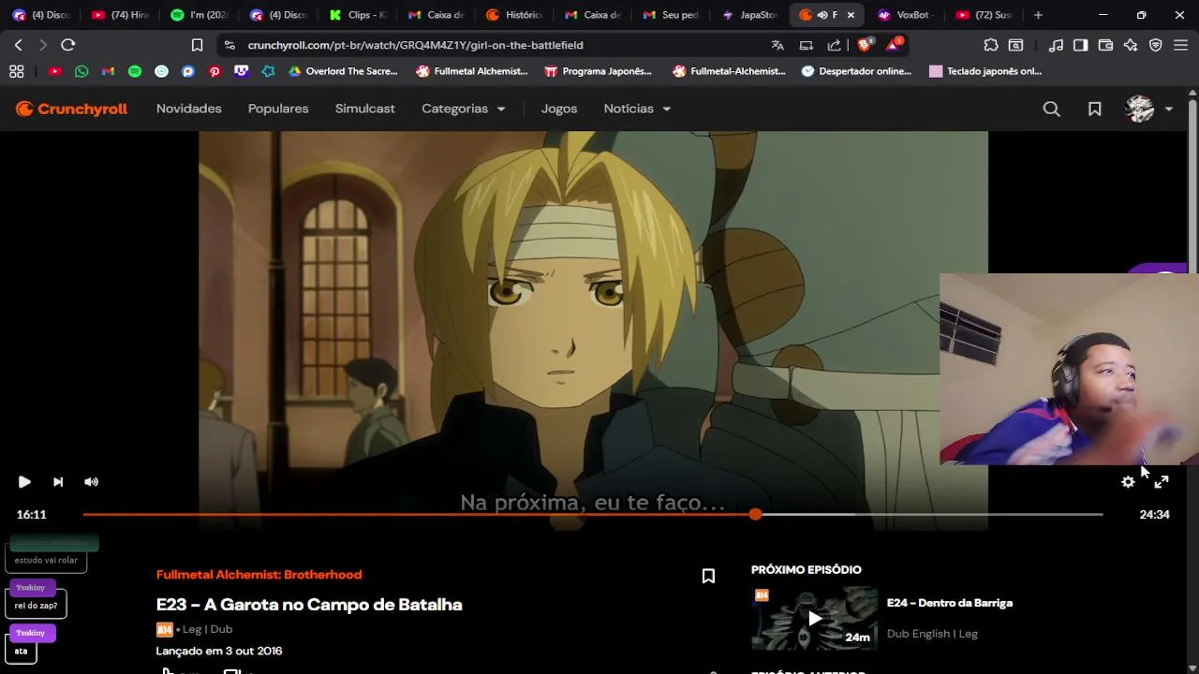
Task: Open profile avatar menu
Action: (x=1148, y=110)
